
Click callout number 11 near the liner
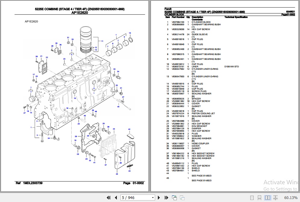[x=102, y=41]
